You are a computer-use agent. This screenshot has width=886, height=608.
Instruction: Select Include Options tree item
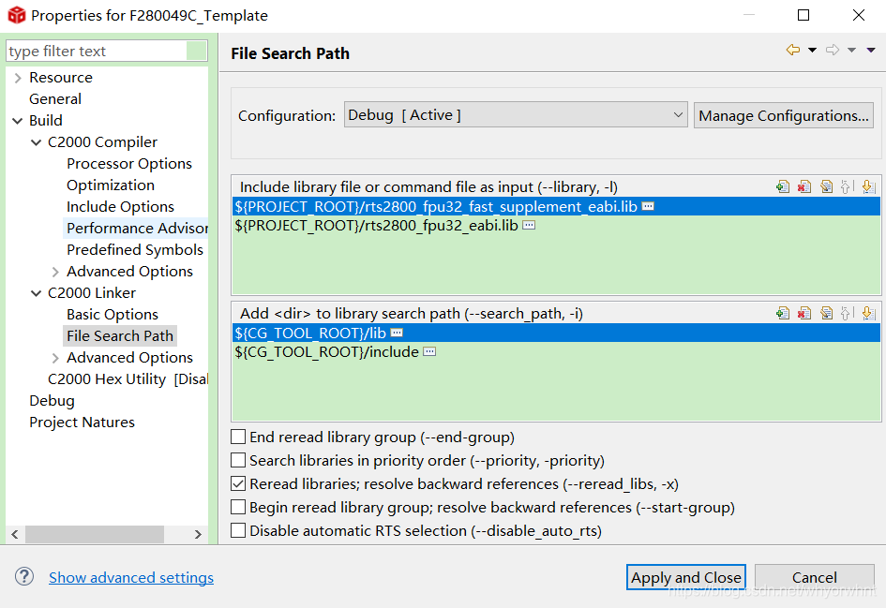[x=120, y=207]
